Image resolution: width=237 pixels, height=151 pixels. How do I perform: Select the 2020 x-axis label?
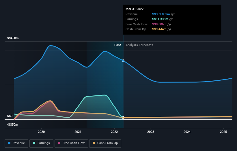pyautogui.click(x=41, y=132)
